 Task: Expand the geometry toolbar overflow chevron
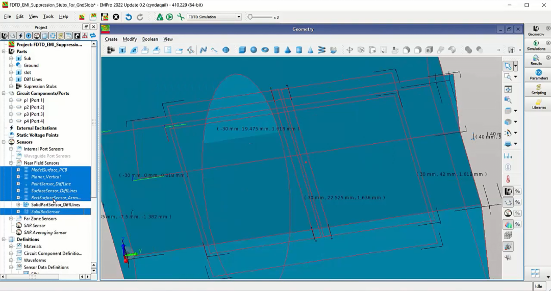[x=498, y=50]
